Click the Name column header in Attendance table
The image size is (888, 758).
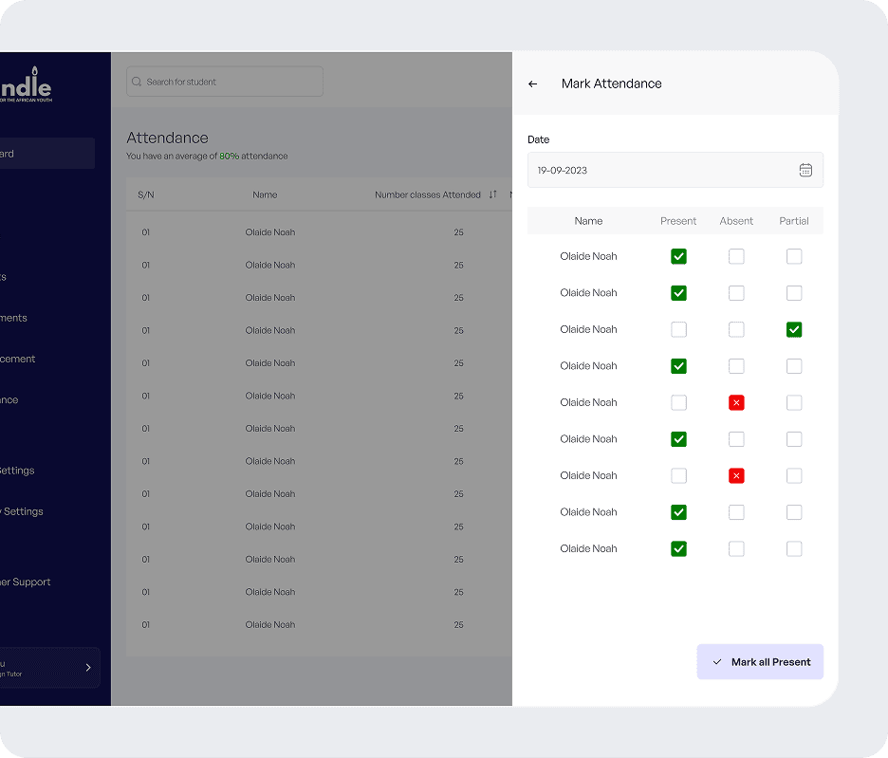point(265,195)
